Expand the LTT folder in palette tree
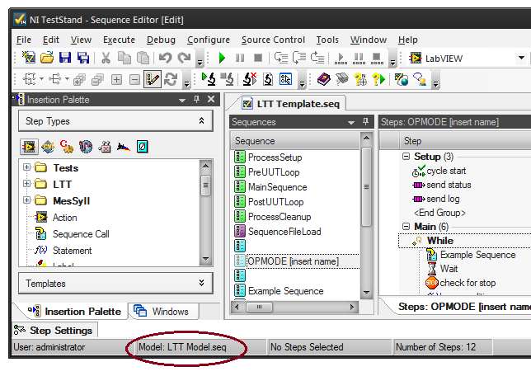The height and width of the screenshot is (376, 531). coord(26,184)
